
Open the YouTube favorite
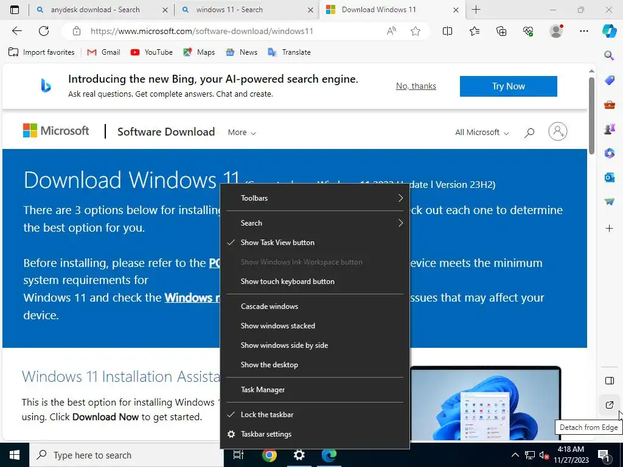pyautogui.click(x=151, y=52)
